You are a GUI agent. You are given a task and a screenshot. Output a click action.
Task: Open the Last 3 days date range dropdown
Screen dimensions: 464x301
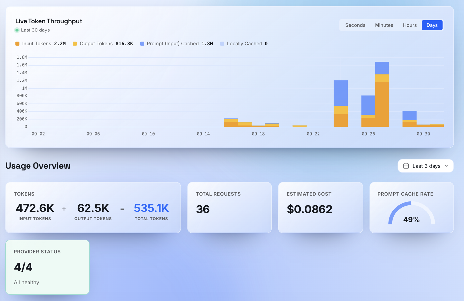(426, 166)
